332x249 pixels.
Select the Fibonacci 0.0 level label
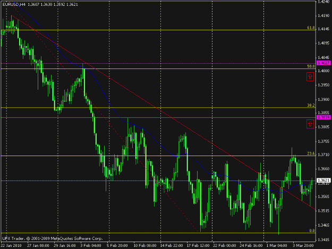312,230
